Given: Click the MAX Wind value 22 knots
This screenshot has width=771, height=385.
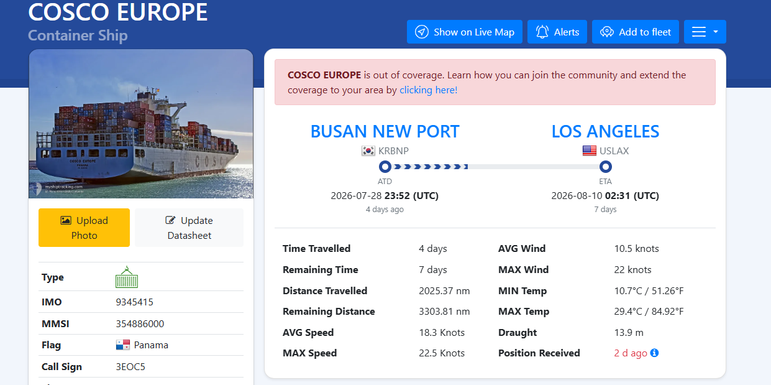Looking at the screenshot, I should pyautogui.click(x=633, y=269).
